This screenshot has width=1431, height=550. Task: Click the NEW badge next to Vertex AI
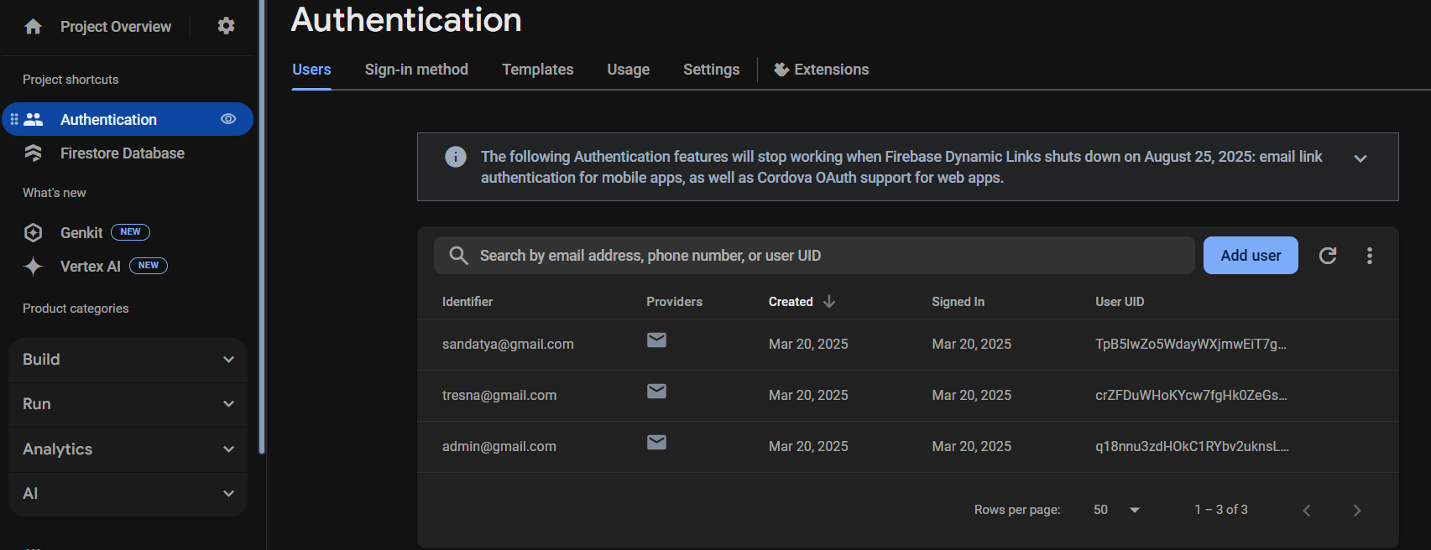click(149, 266)
